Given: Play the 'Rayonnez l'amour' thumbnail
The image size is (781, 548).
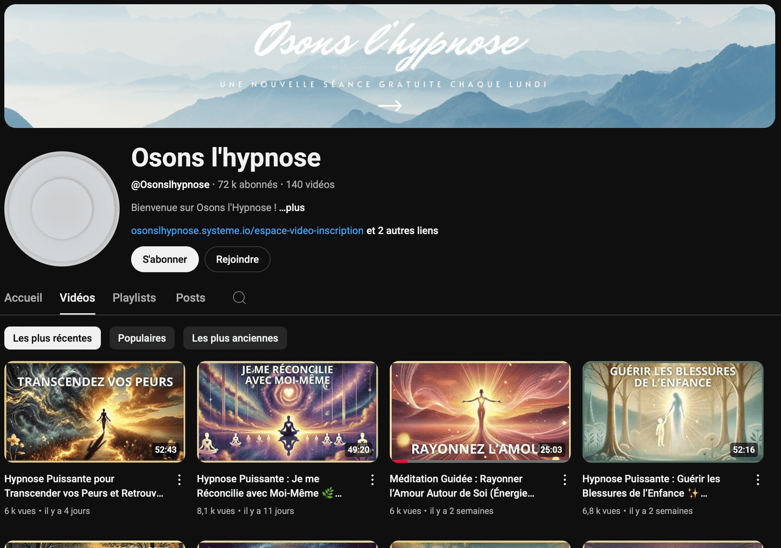Looking at the screenshot, I should click(480, 412).
